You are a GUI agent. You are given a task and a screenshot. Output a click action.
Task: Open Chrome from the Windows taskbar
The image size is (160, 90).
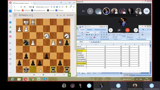(32, 79)
